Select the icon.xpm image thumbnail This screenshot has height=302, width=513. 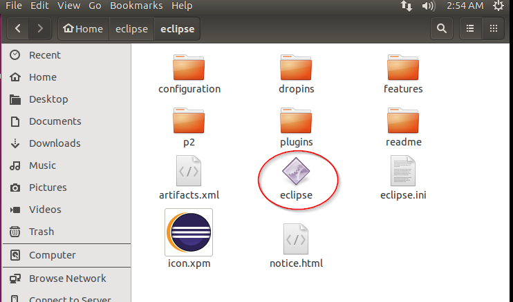(x=189, y=232)
